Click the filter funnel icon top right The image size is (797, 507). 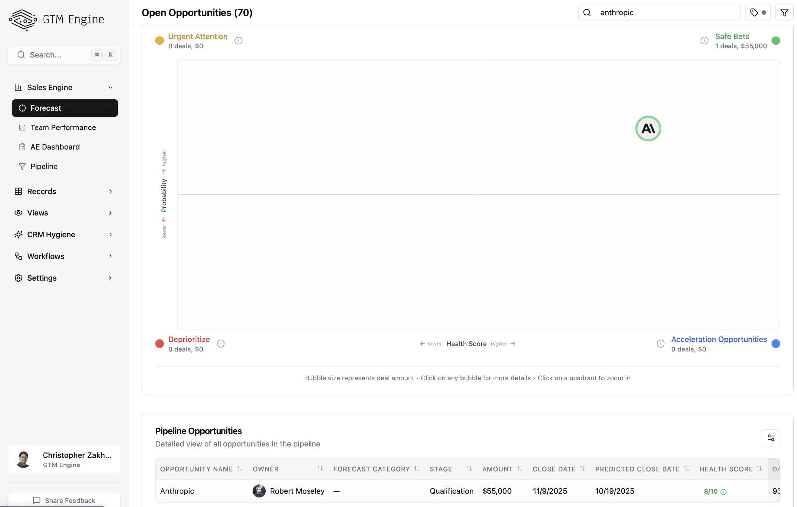click(784, 13)
